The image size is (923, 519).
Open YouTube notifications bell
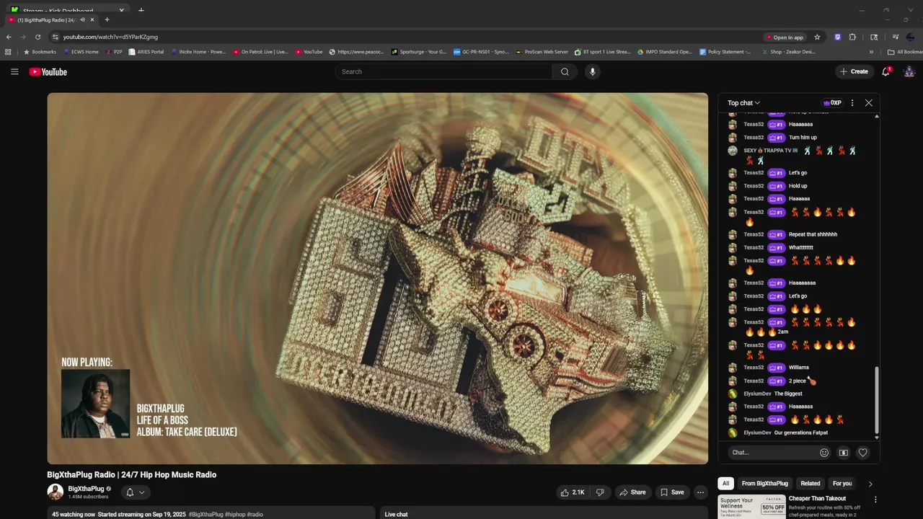[886, 71]
